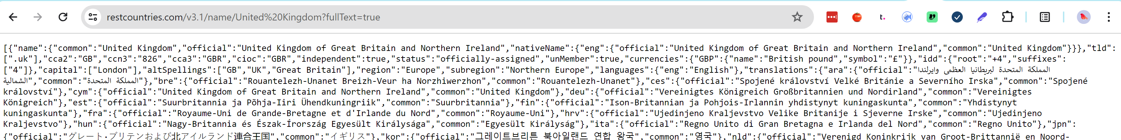The height and width of the screenshot is (140, 1121).
Task: Go back to the previous page
Action: 13,17
